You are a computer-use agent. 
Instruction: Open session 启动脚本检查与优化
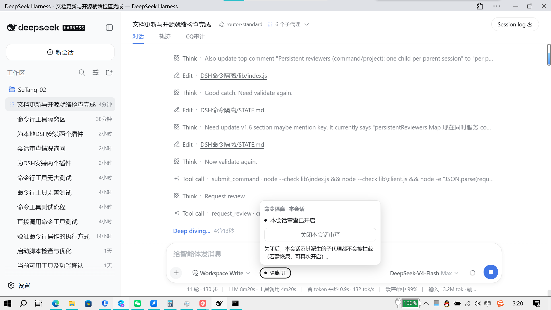pos(60,251)
